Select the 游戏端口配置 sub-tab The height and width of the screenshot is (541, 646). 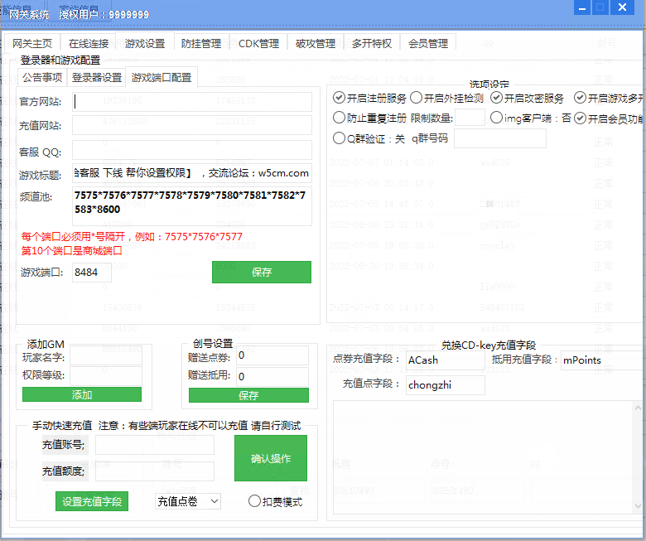[x=161, y=77]
